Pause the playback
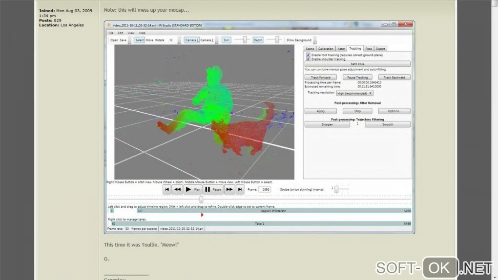 click(213, 190)
